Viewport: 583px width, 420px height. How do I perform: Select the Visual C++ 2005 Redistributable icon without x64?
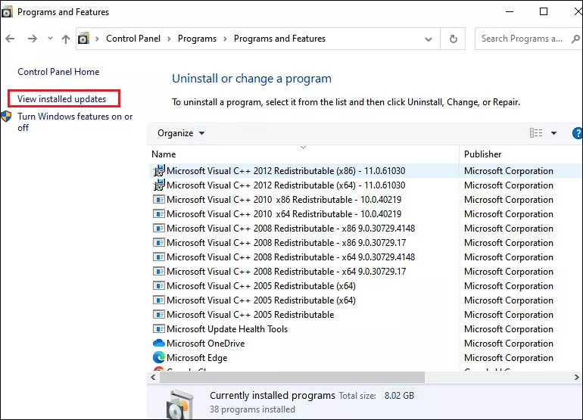[x=159, y=315]
